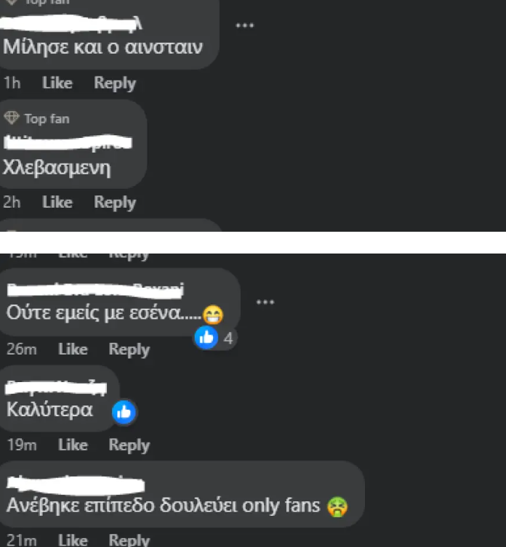Open options menu for the 'Μίλησε και ο αινσταιν' comment
Image resolution: width=506 pixels, height=547 pixels.
tap(245, 25)
